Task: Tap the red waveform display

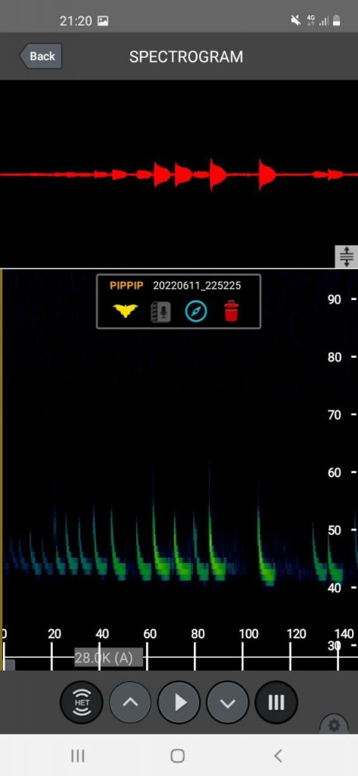Action: 179,174
